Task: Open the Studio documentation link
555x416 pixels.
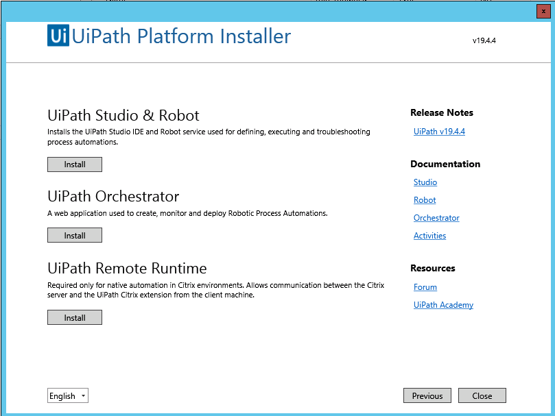Action: tap(425, 182)
